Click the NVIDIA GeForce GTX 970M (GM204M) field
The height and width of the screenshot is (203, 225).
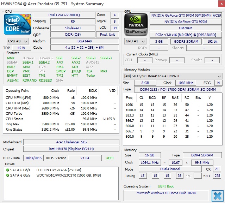(186, 16)
